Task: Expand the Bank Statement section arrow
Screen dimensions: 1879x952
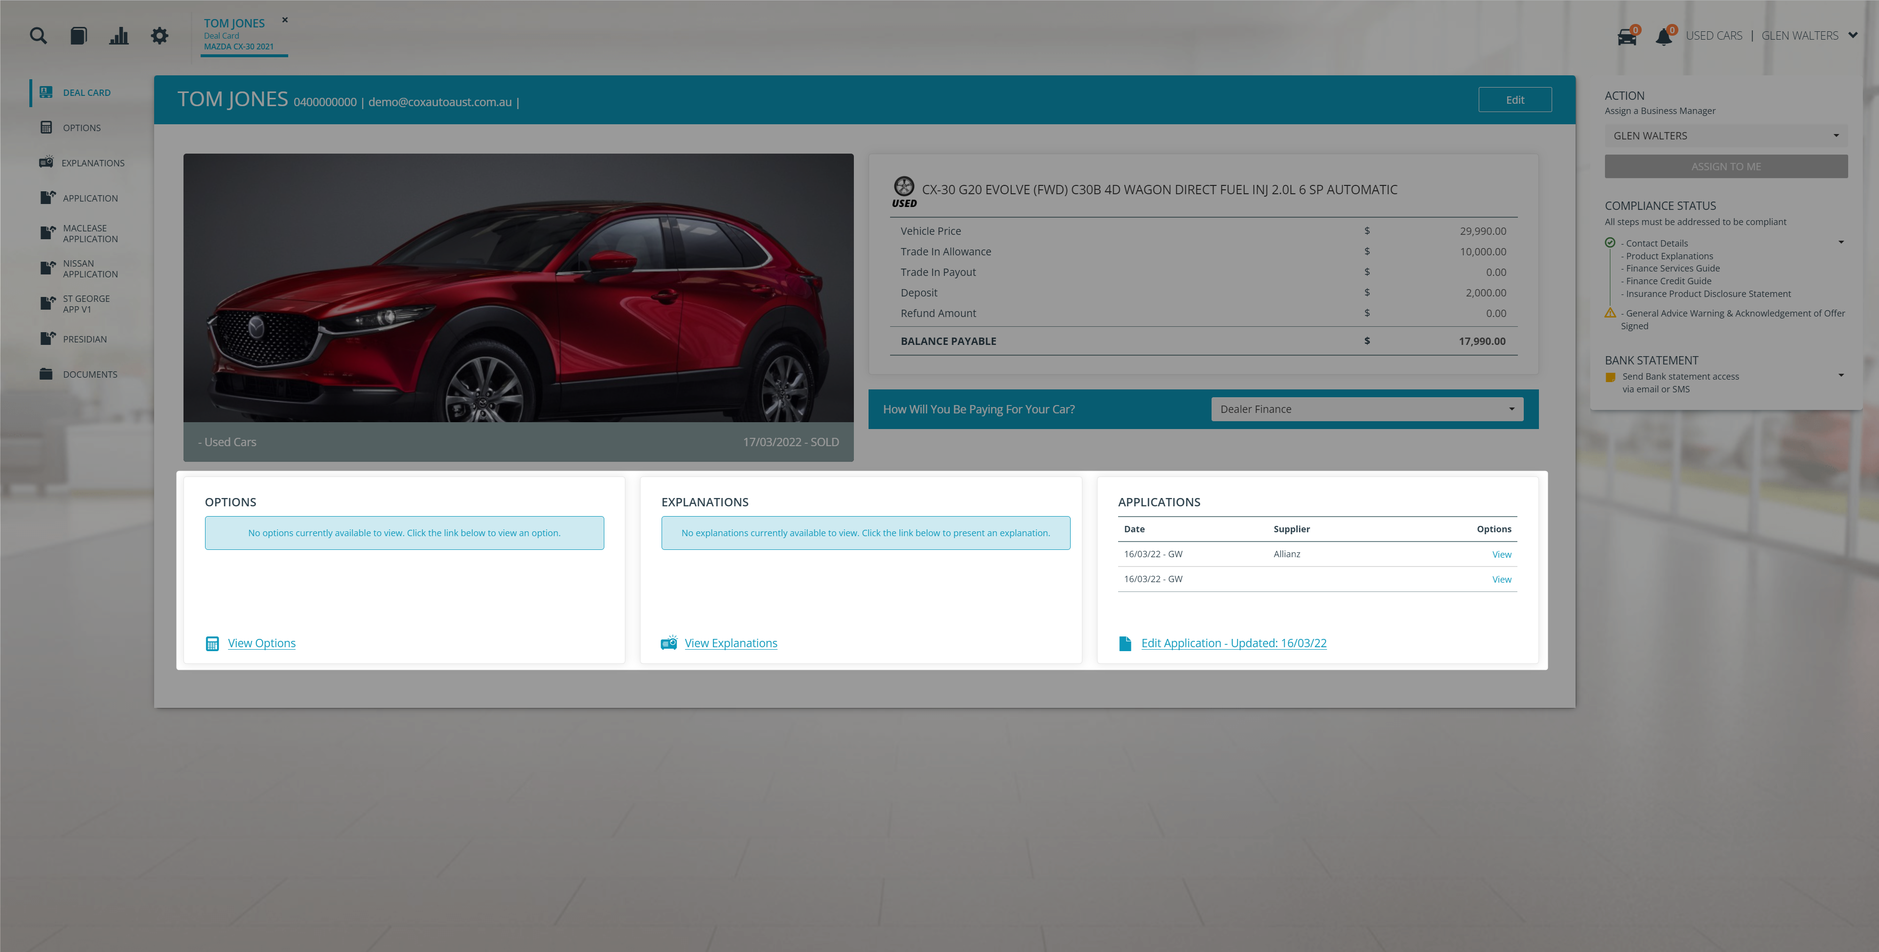Action: click(x=1841, y=376)
